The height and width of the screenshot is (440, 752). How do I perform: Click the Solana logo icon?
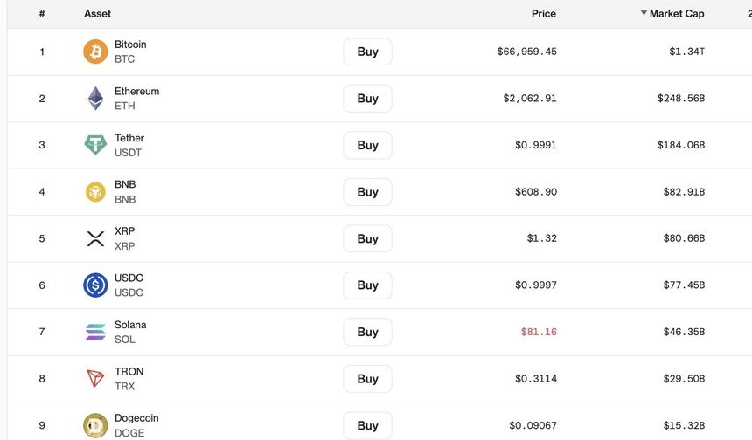[95, 332]
